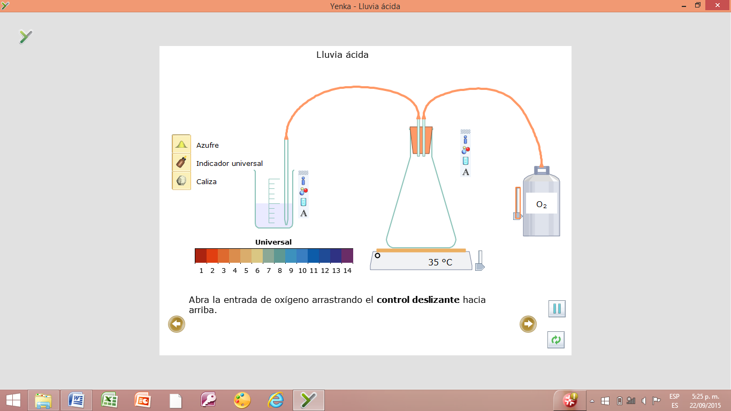Select pH 7 swatch on Universal scale
Viewport: 731px width, 411px height.
click(x=269, y=256)
